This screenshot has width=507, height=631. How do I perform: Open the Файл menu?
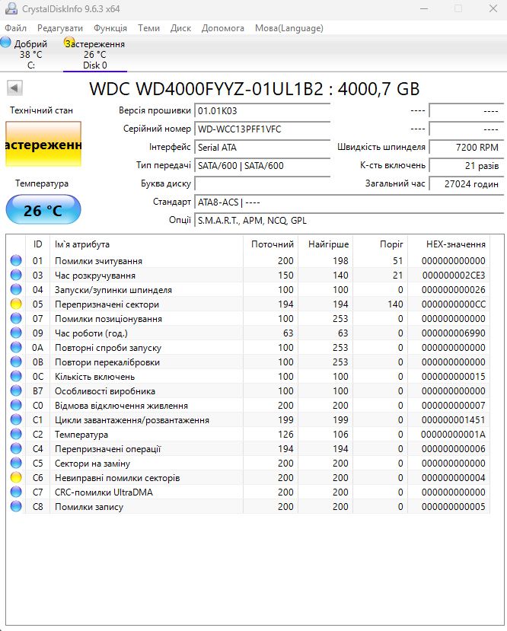pos(16,28)
